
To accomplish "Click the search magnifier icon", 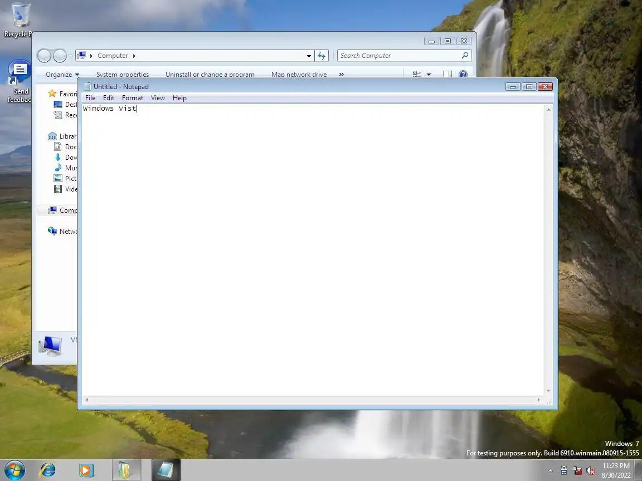I will pyautogui.click(x=465, y=55).
